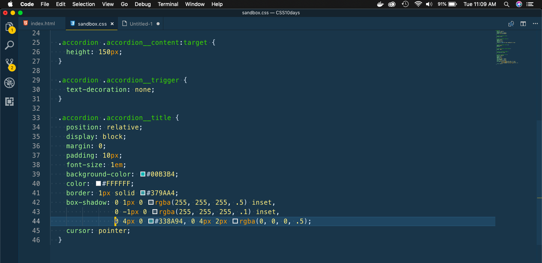
Task: Open the Debug view in the activity bar
Action: point(9,83)
